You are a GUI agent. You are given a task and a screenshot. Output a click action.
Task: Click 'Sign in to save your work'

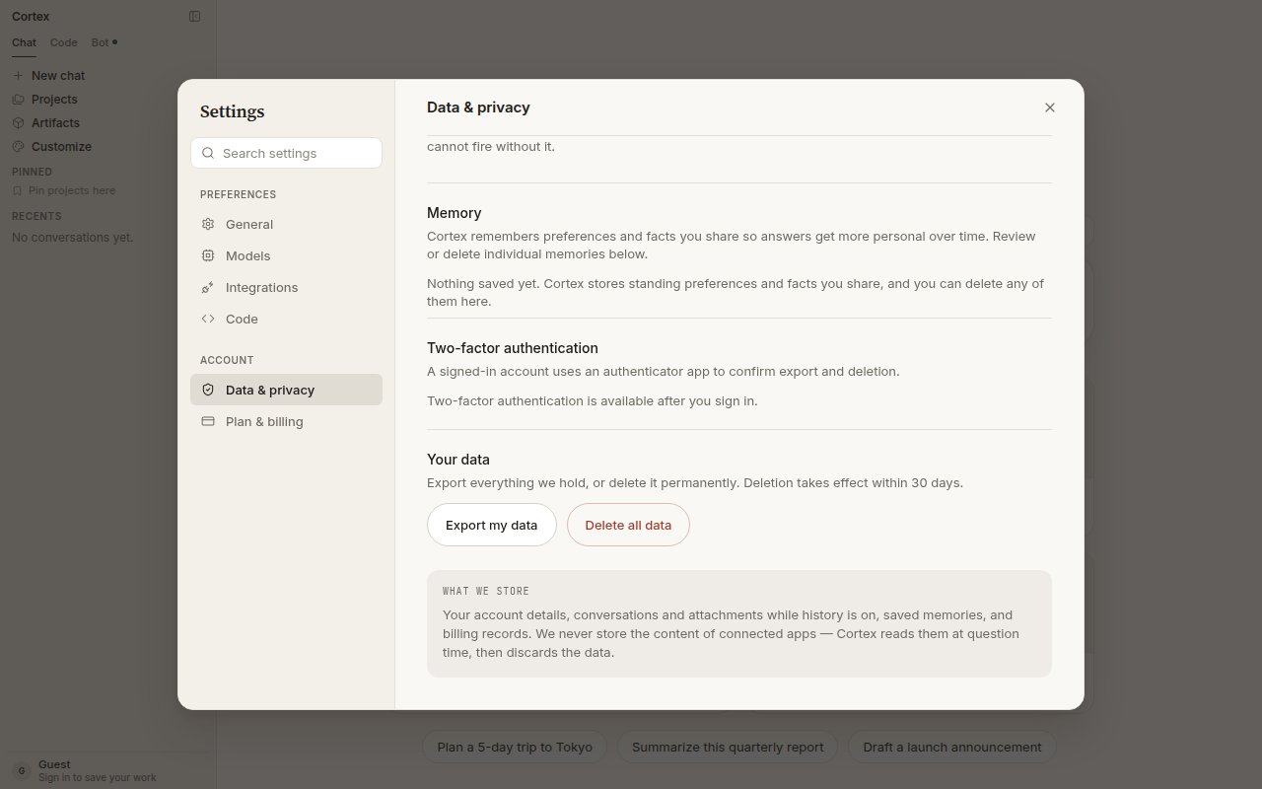97,777
